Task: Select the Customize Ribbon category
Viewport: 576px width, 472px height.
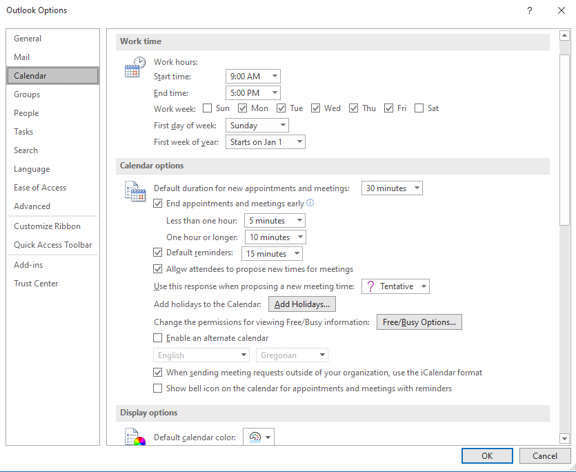Action: (52, 226)
